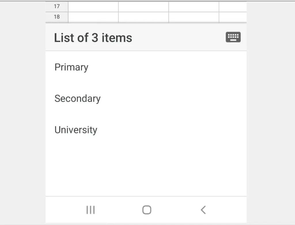Screen dimensions: 295x225
Task: Tap the Recents button in navigation bar
Action: pos(90,210)
